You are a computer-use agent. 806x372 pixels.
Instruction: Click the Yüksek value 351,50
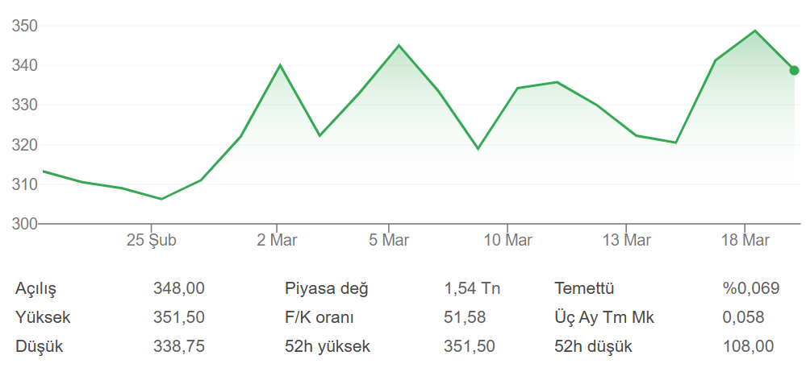pos(178,317)
